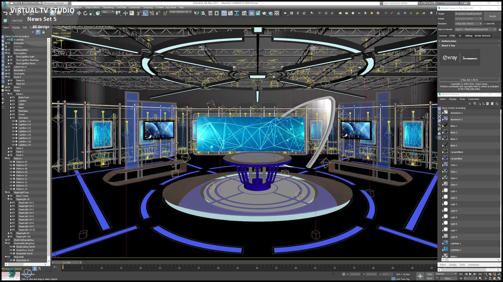This screenshot has height=282, width=503.
Task: Open the Target dropdown in Render Setup
Action: pyautogui.click(x=468, y=14)
